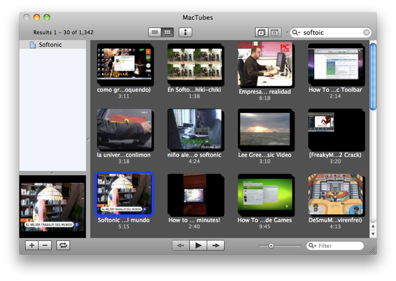
Task: Open the Filter magnifier dropdown
Action: (x=312, y=246)
